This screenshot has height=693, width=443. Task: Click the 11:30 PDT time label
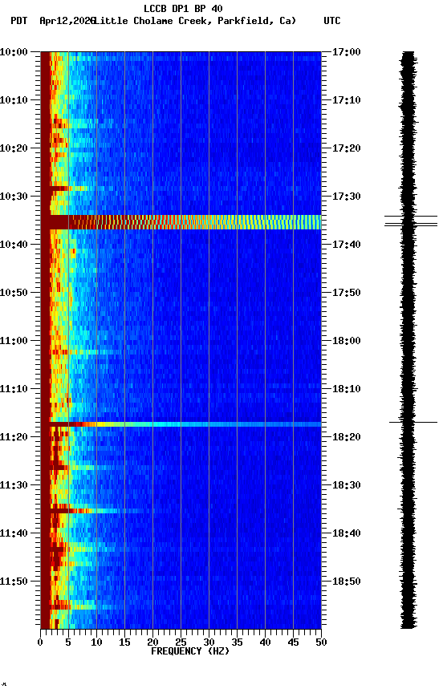[14, 486]
